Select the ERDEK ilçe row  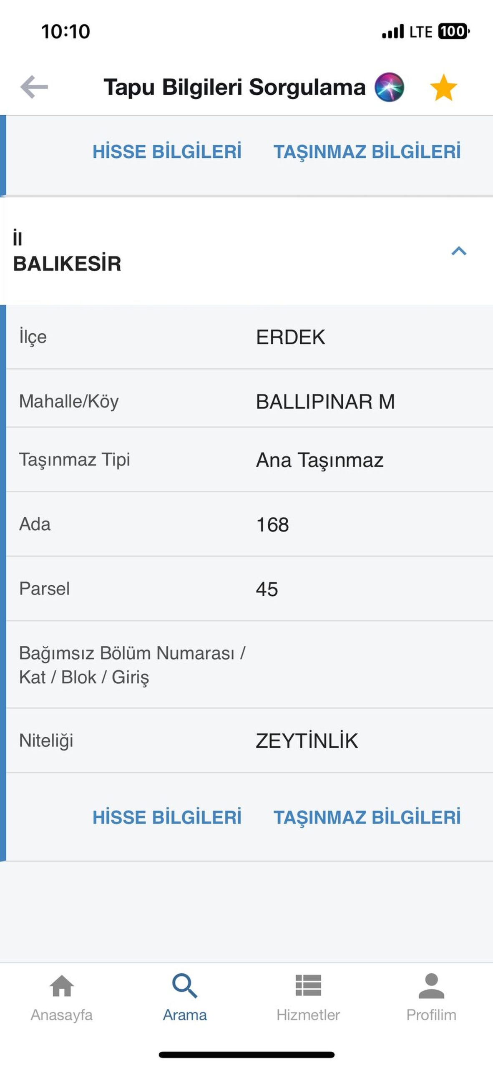tap(249, 337)
